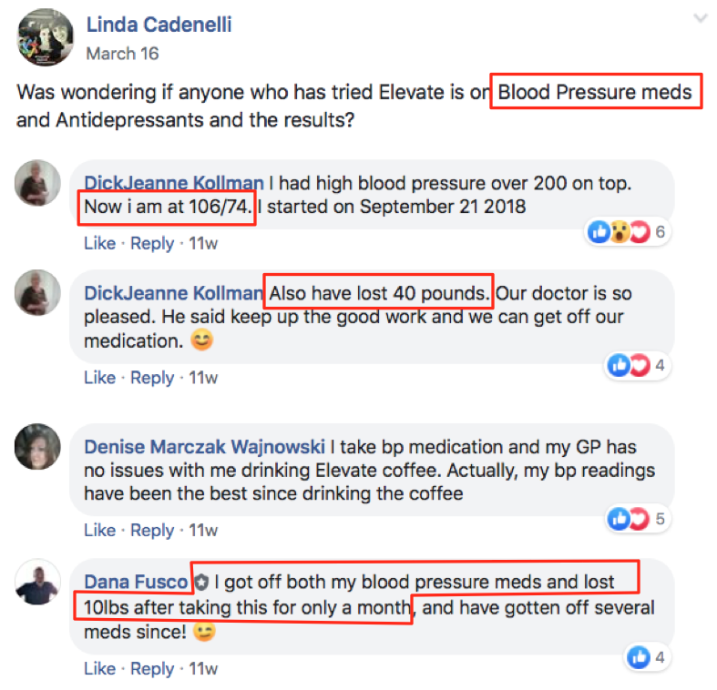717x690 pixels.
Task: Click the Linda Cadenelli author name
Action: point(159,25)
